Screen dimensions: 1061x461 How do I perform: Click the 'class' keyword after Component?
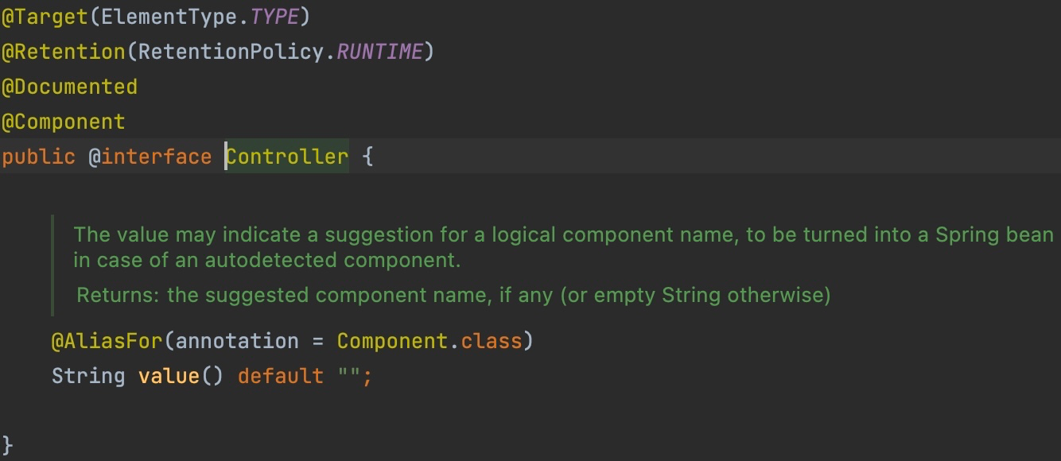point(492,341)
